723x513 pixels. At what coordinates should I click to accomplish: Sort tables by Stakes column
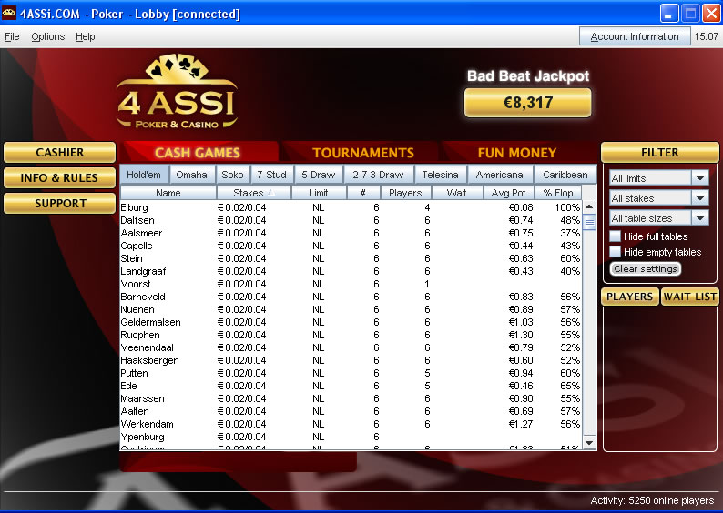pyautogui.click(x=254, y=193)
